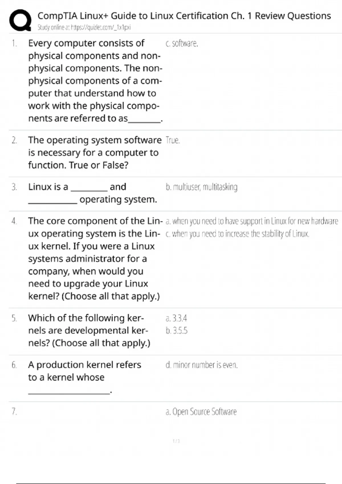Click the question about operating system software
The width and height of the screenshot is (342, 484).
pyautogui.click(x=95, y=153)
